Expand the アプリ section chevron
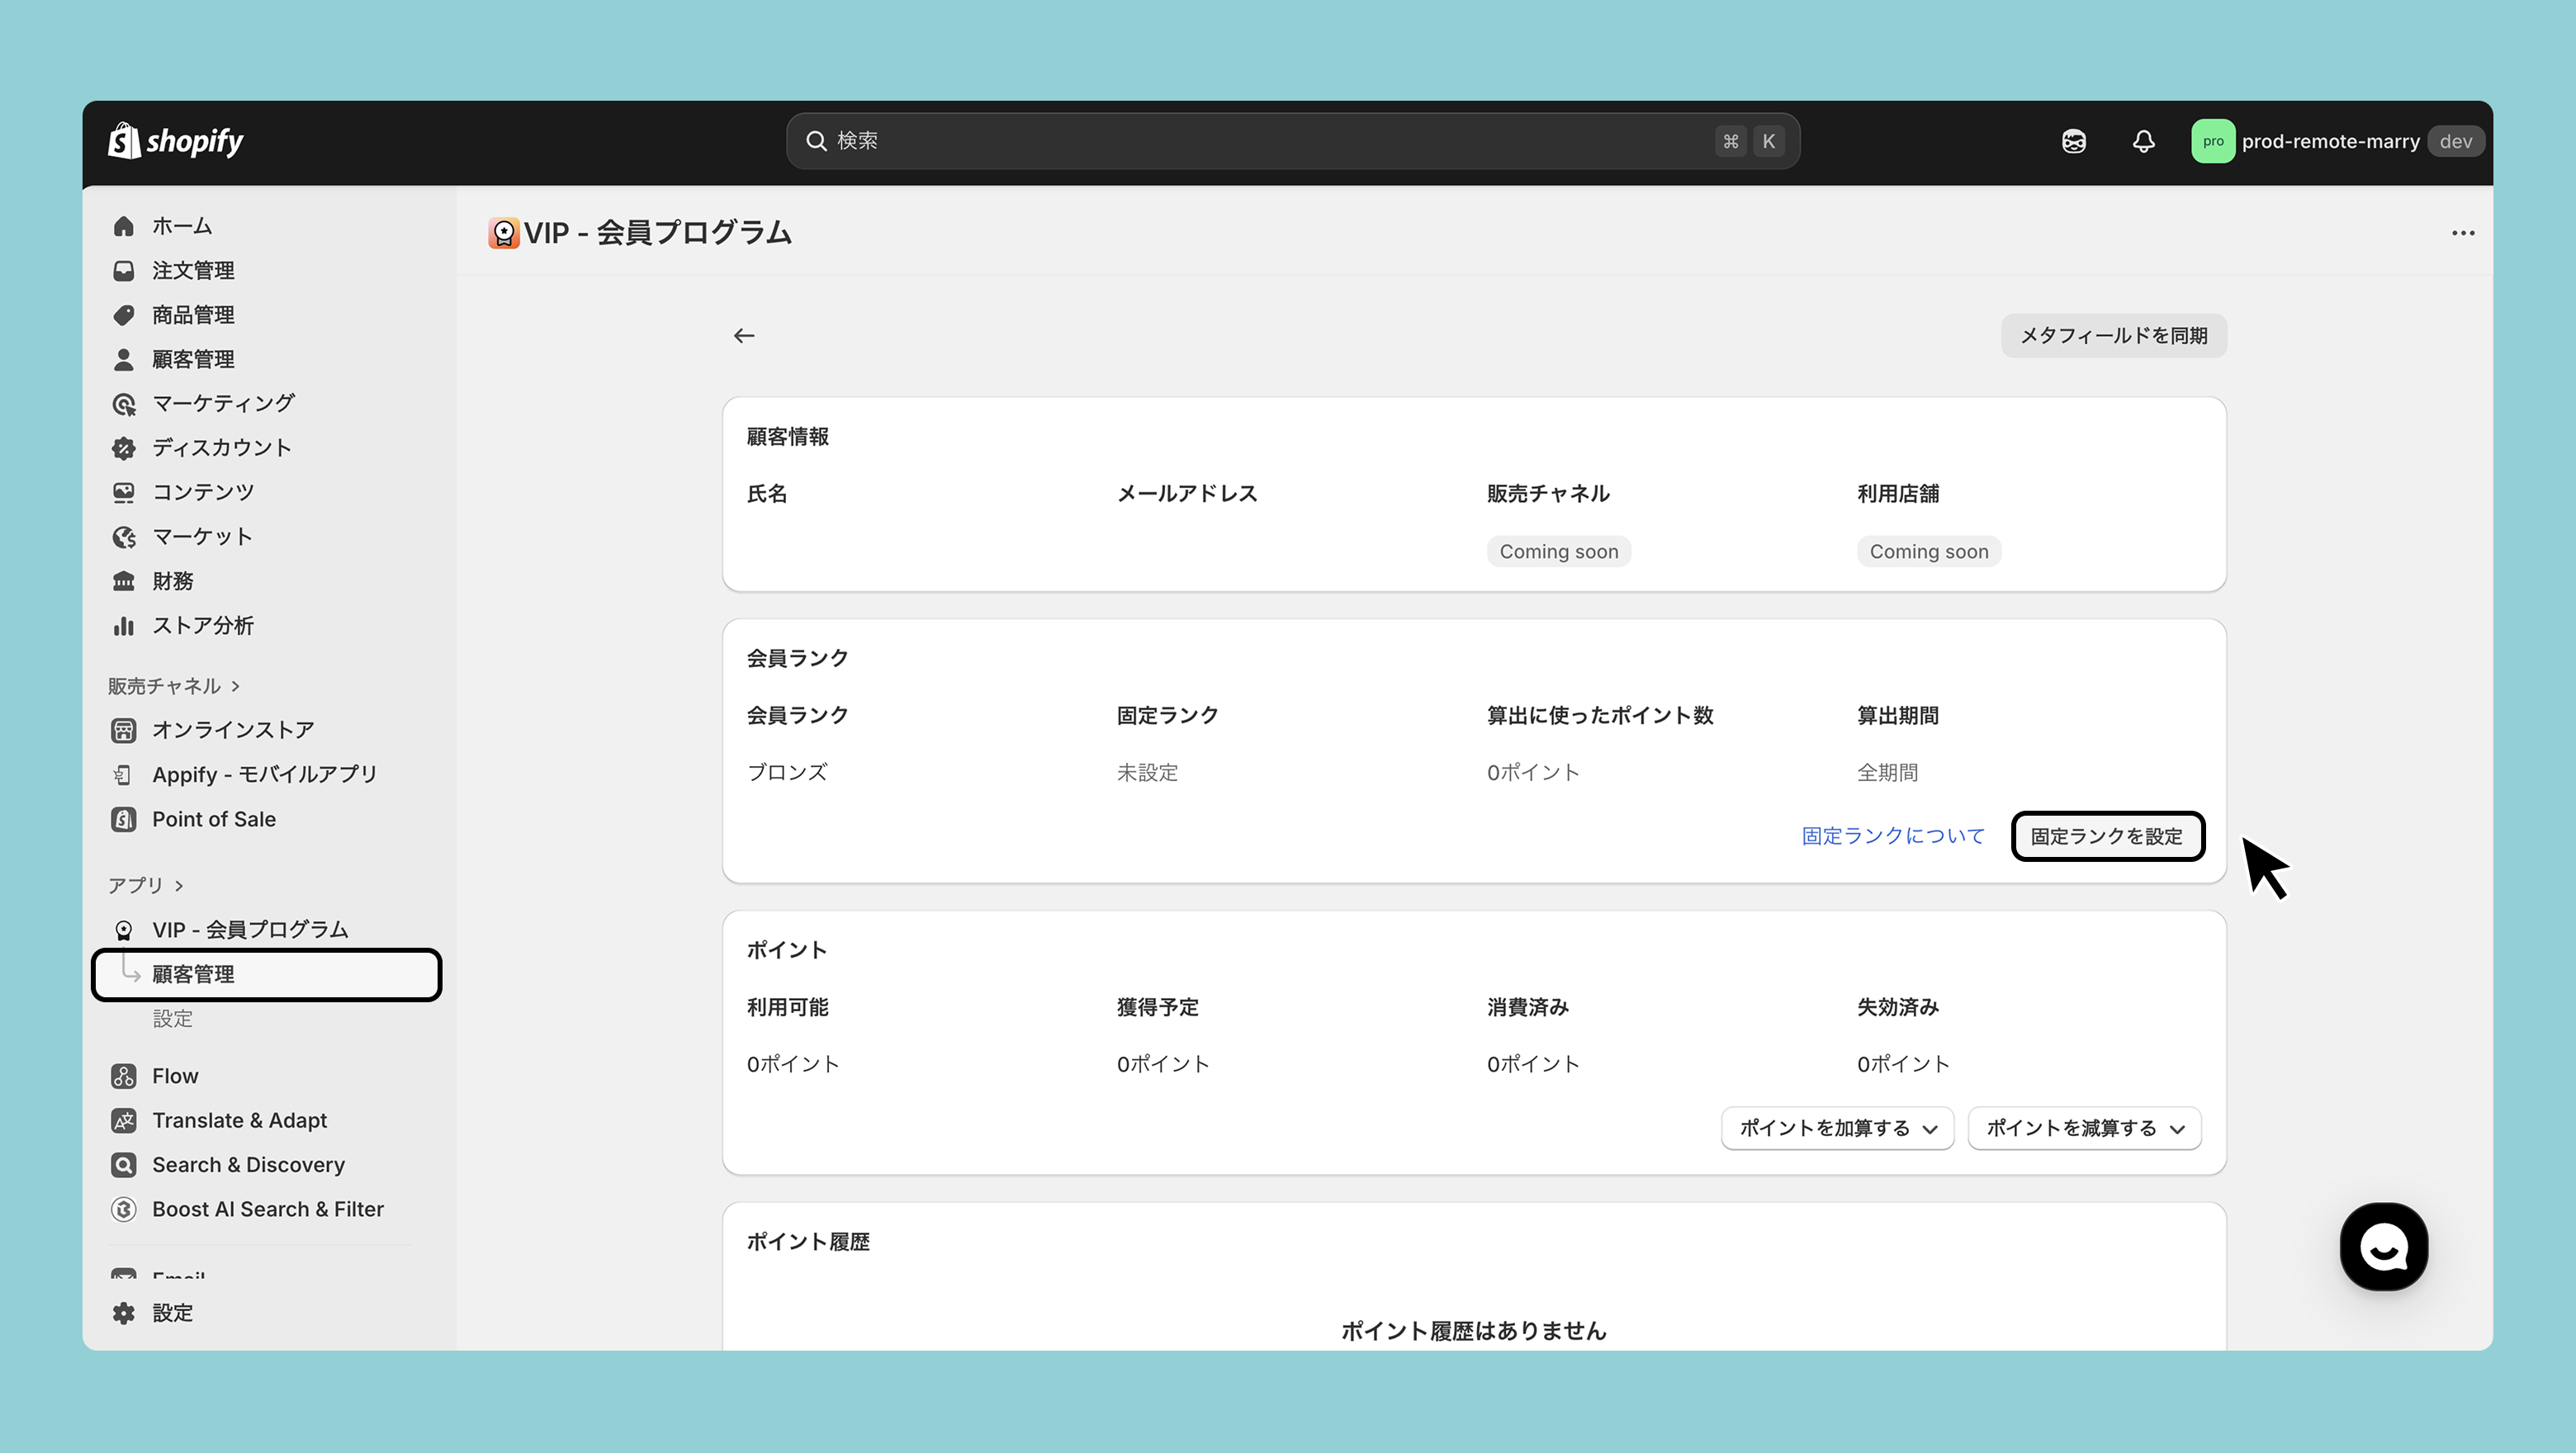 179,886
